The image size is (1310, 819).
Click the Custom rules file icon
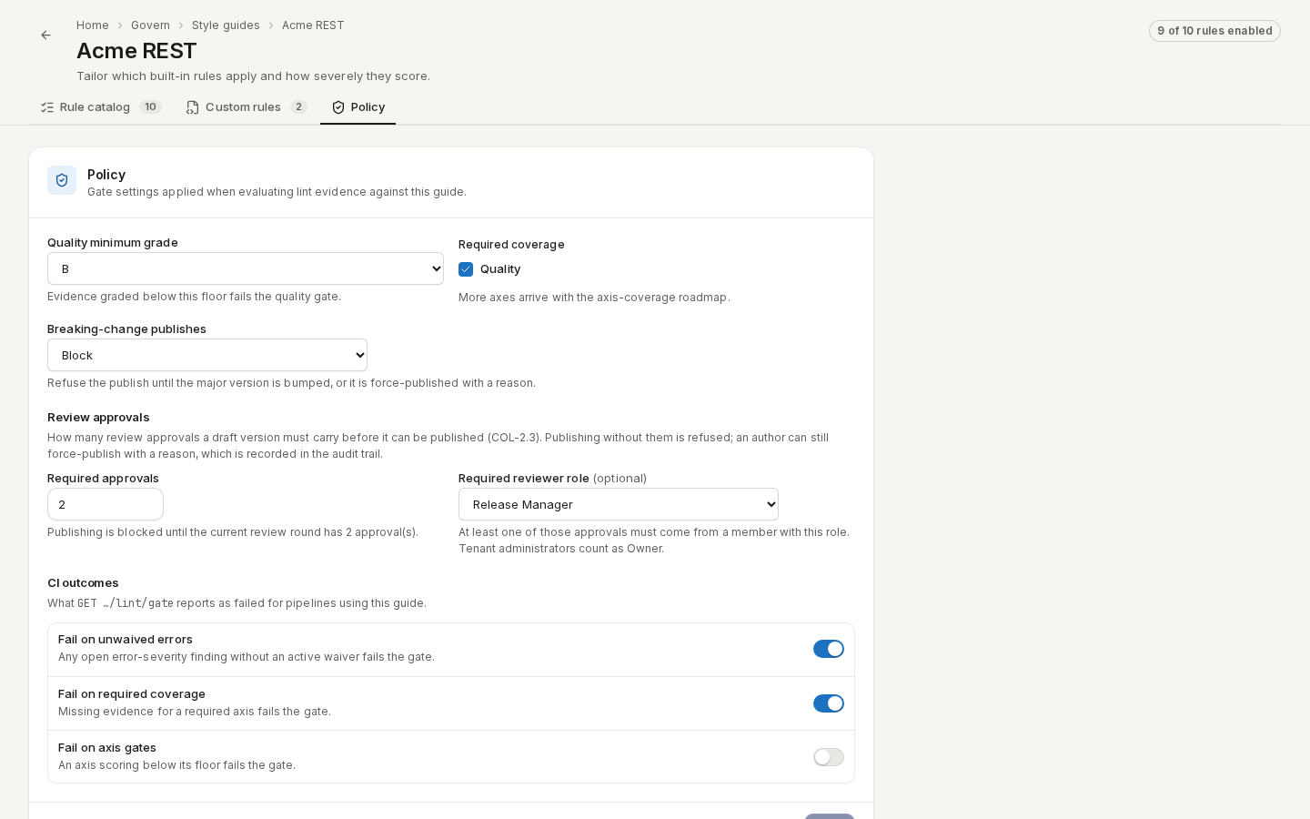click(192, 107)
